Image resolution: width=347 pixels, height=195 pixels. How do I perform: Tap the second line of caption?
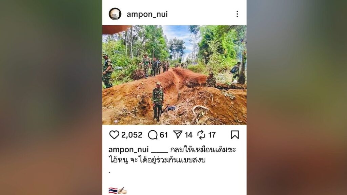tap(157, 160)
